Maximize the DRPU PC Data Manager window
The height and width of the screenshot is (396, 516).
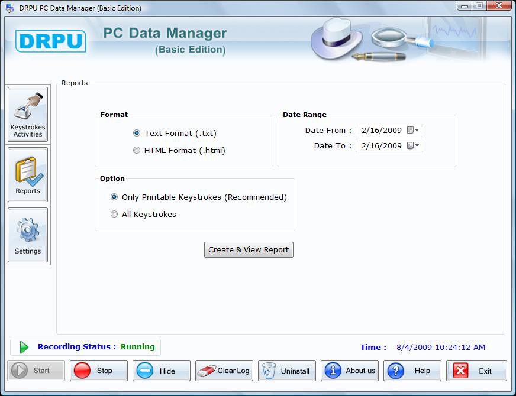click(479, 5)
